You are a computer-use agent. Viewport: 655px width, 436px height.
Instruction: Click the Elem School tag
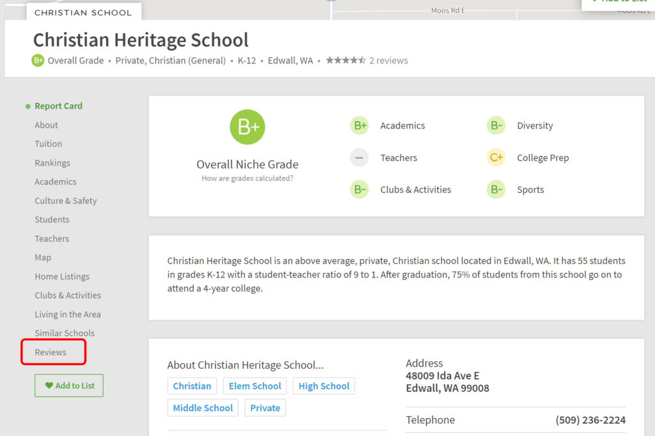tap(255, 386)
